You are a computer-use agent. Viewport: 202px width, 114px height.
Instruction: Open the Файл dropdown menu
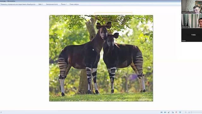[x=41, y=4]
